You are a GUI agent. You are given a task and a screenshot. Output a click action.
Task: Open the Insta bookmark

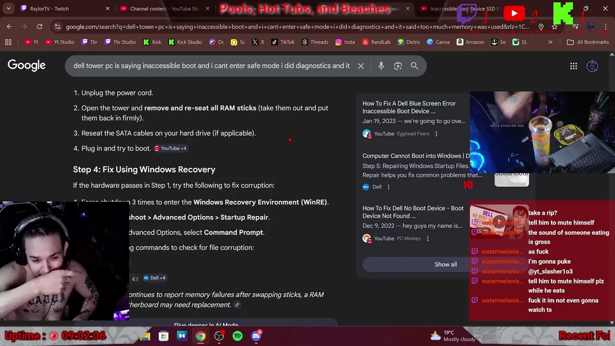click(x=344, y=42)
